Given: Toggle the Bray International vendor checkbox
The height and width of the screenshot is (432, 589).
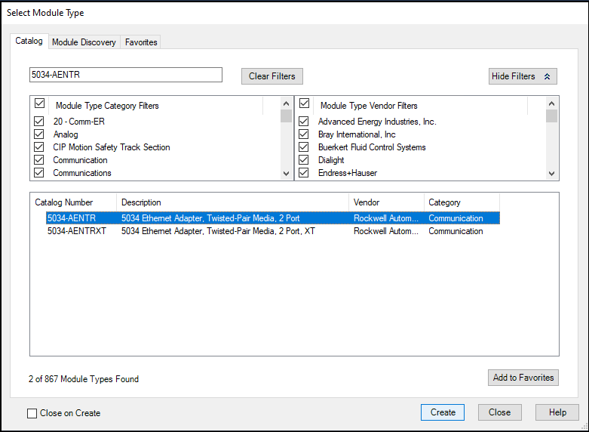Looking at the screenshot, I should 304,134.
